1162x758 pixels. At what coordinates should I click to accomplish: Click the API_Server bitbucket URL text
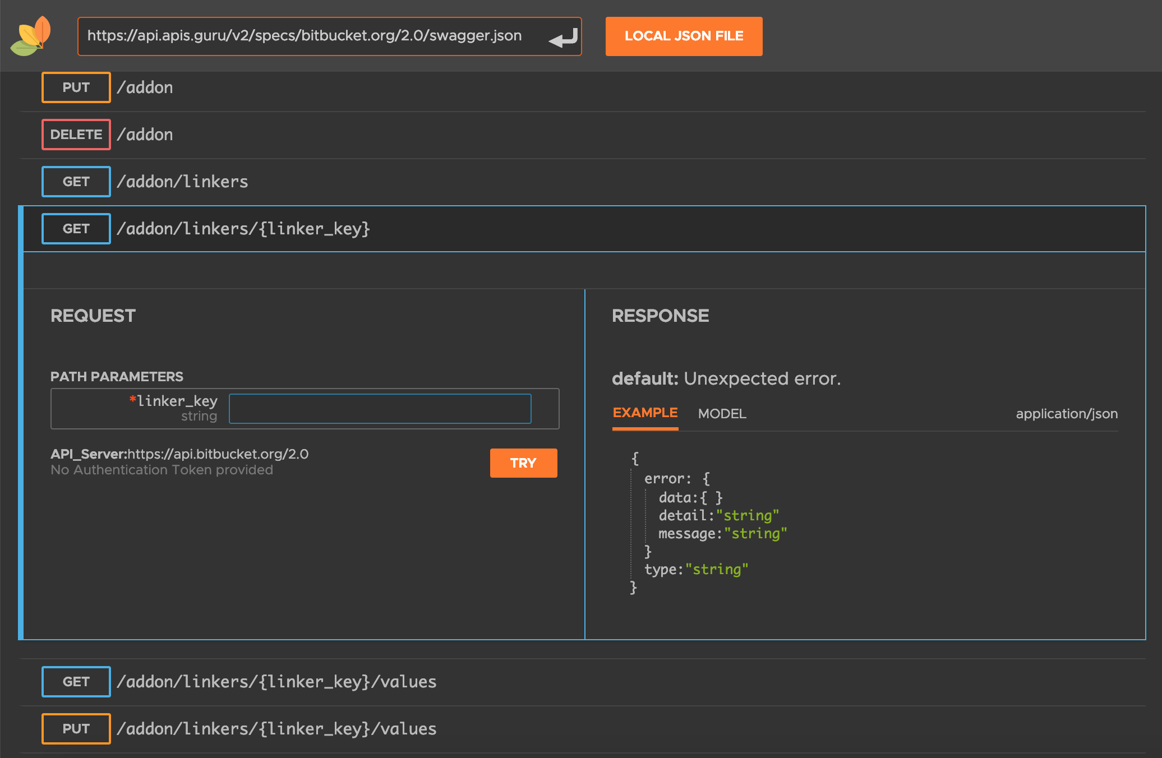[x=218, y=454]
